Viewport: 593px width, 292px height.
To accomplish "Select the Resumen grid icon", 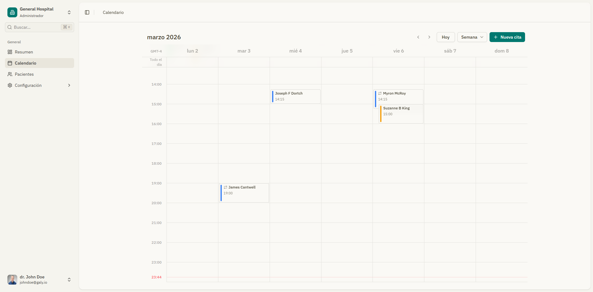I will pyautogui.click(x=10, y=52).
